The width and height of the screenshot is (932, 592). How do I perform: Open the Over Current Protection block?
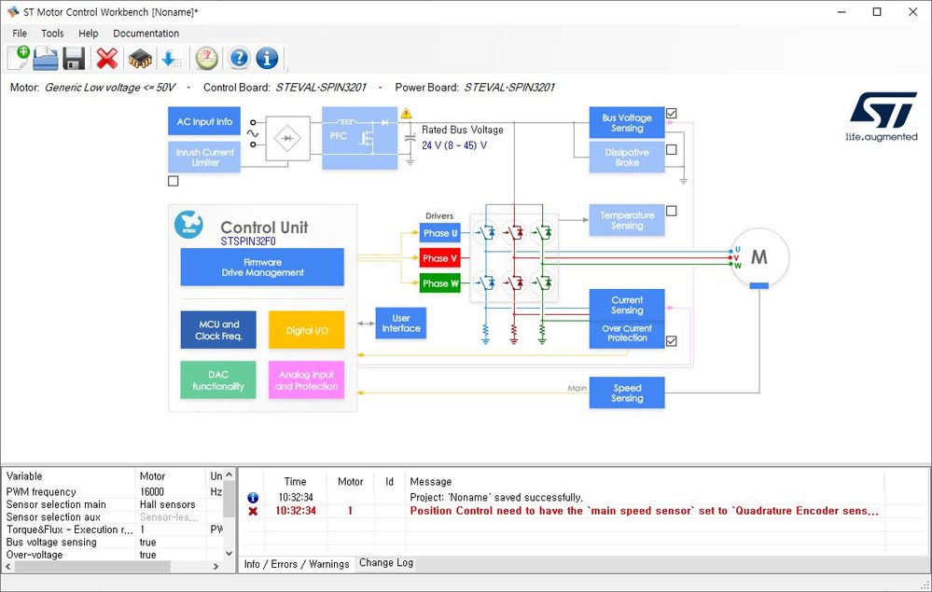pyautogui.click(x=627, y=335)
